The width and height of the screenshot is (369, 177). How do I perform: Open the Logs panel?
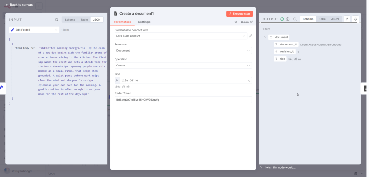coord(52,174)
